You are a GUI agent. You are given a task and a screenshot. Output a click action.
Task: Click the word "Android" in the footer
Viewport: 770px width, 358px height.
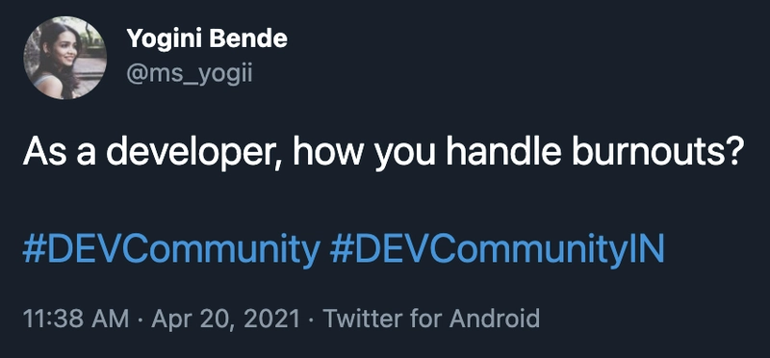(x=495, y=319)
